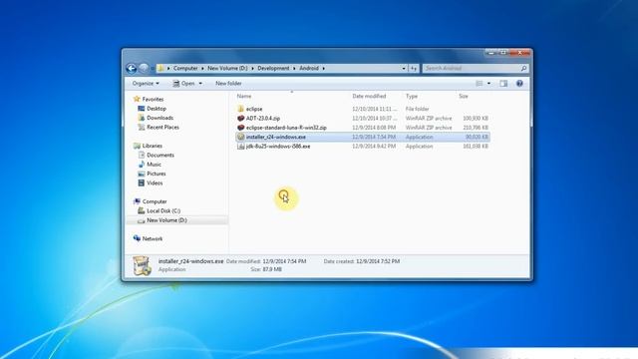Click the Open button in toolbar
This screenshot has height=359, width=638.
click(x=183, y=84)
